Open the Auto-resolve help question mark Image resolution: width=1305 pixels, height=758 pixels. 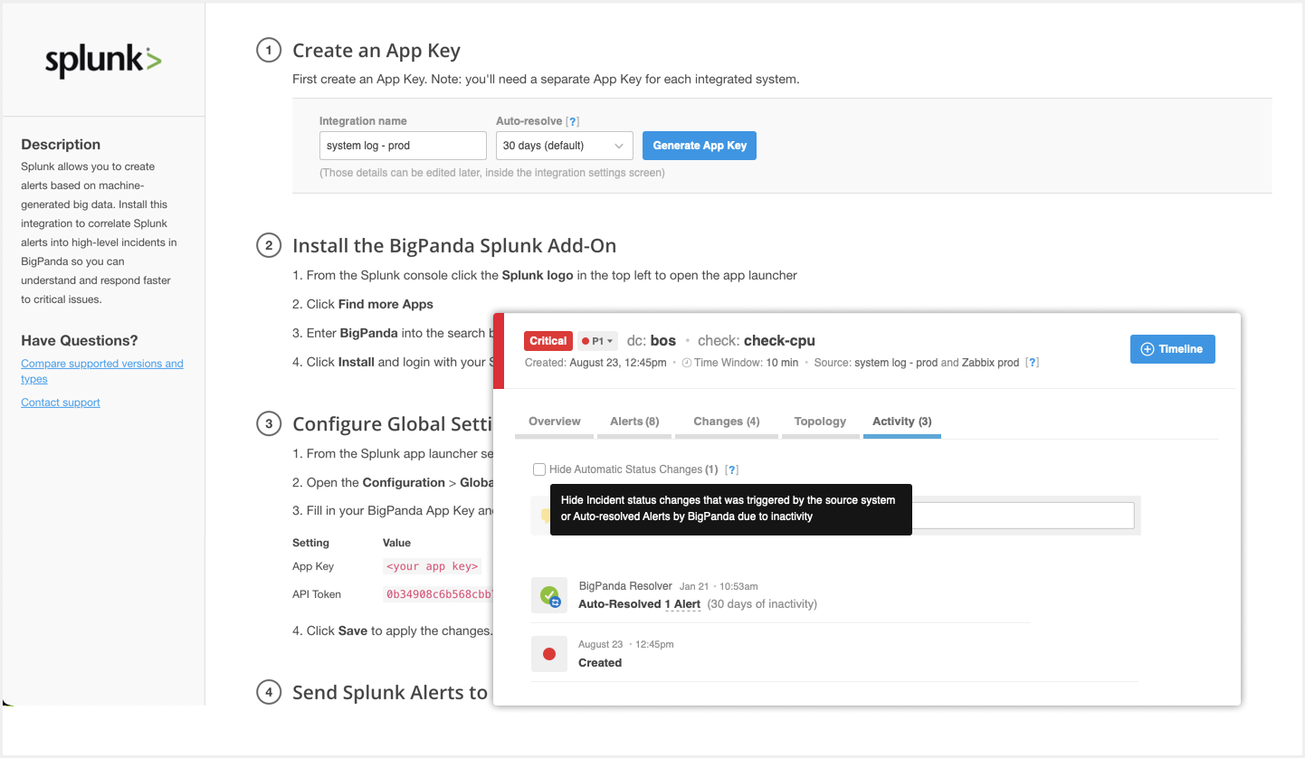tap(572, 121)
